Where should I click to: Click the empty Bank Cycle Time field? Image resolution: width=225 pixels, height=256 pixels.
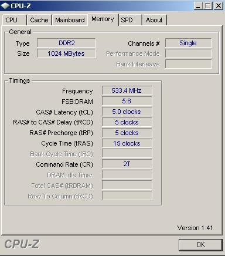click(x=127, y=153)
